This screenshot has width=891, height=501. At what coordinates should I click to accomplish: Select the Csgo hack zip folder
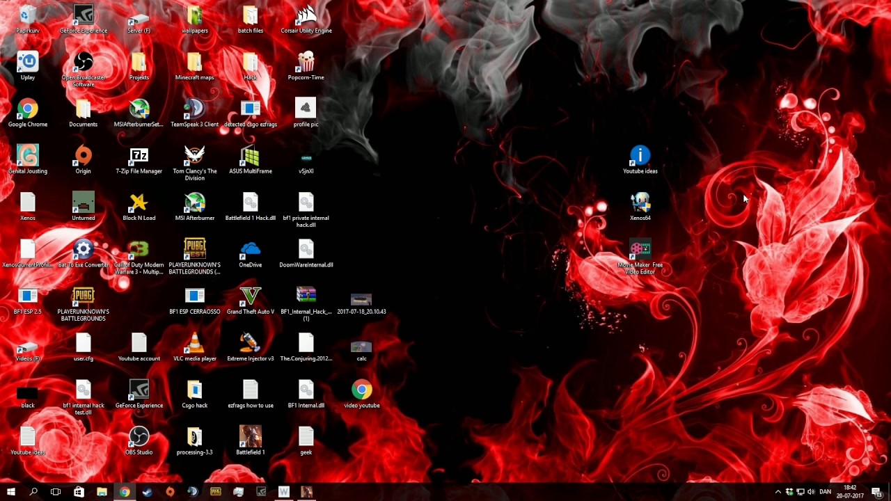click(194, 392)
